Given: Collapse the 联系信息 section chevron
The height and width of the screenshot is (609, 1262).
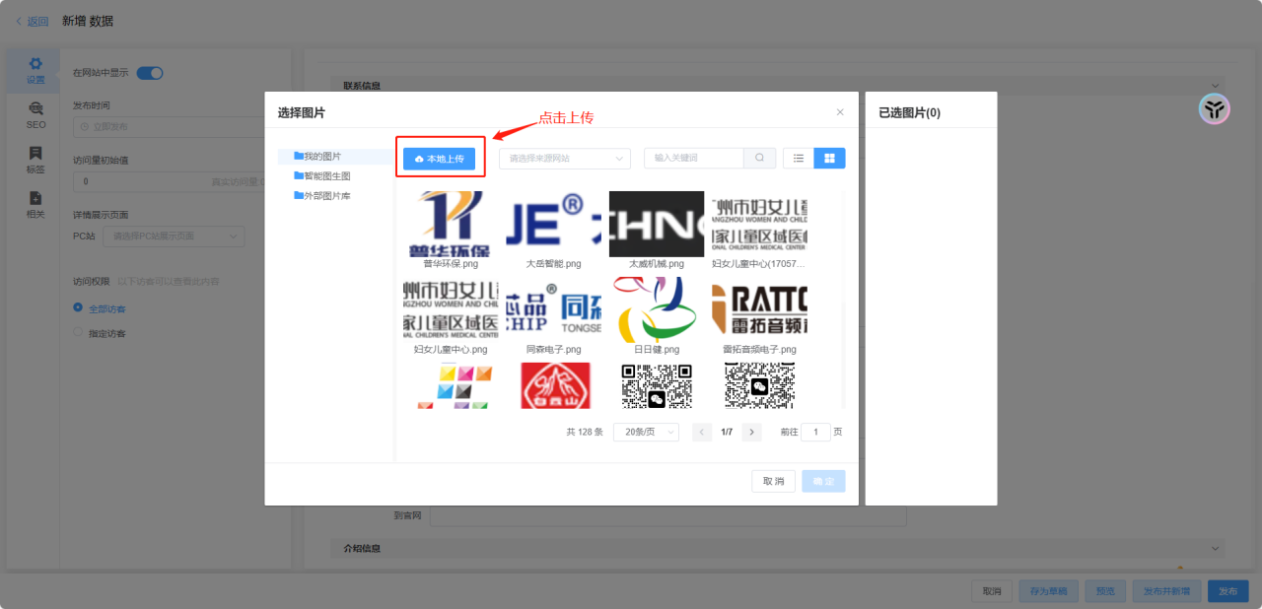Looking at the screenshot, I should point(1215,86).
